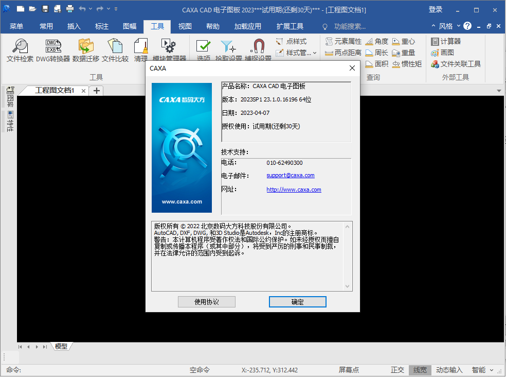
Task: Toggle 正交 orthogonal mode in status bar
Action: (397, 370)
